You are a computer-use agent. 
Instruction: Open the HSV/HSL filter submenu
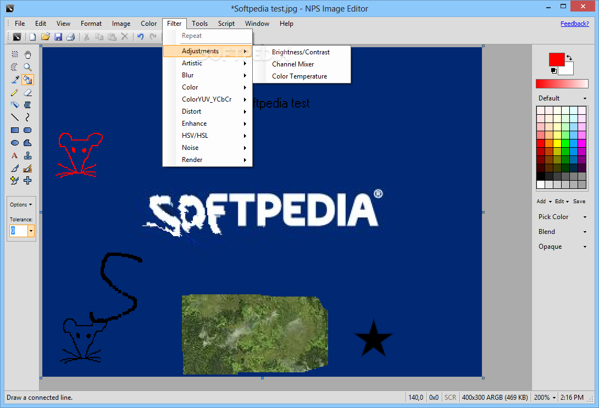207,136
